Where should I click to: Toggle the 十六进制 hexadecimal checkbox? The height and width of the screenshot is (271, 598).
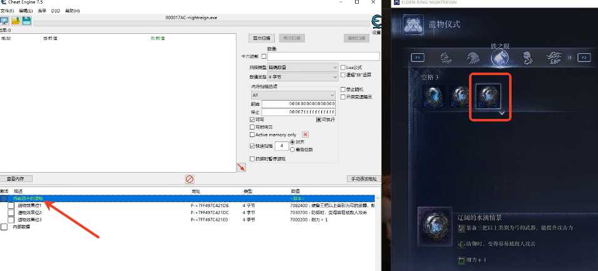264,56
